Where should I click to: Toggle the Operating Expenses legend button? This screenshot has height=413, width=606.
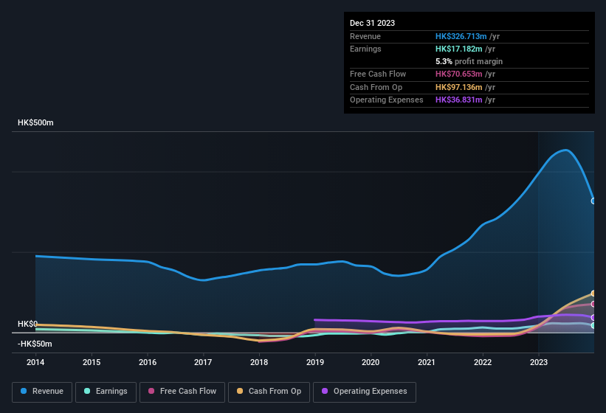coord(365,392)
